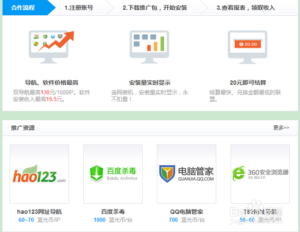Click the hao123网址导航 title link
This screenshot has width=300, height=232.
click(x=39, y=212)
